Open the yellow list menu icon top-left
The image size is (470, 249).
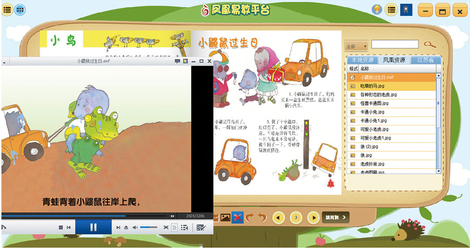7,10
